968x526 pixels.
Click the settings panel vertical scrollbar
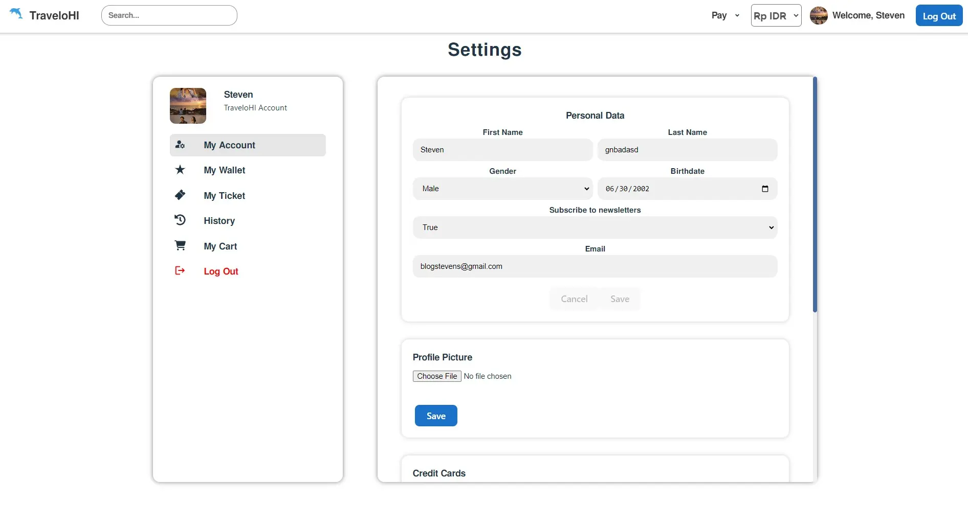coord(815,194)
